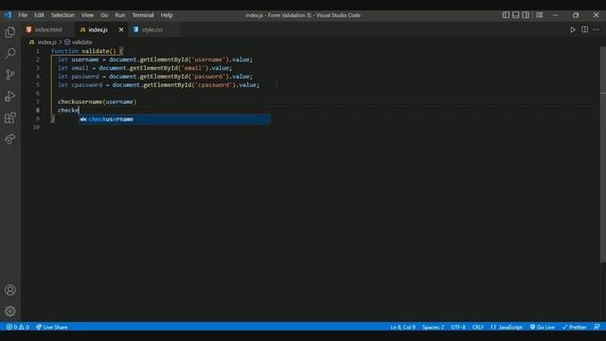
Task: Click Ln 8, Col 9 cursor position
Action: click(402, 327)
